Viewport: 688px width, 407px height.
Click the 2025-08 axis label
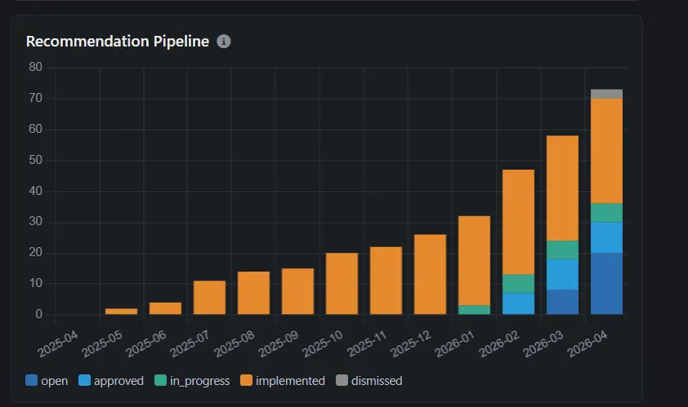pyautogui.click(x=235, y=344)
